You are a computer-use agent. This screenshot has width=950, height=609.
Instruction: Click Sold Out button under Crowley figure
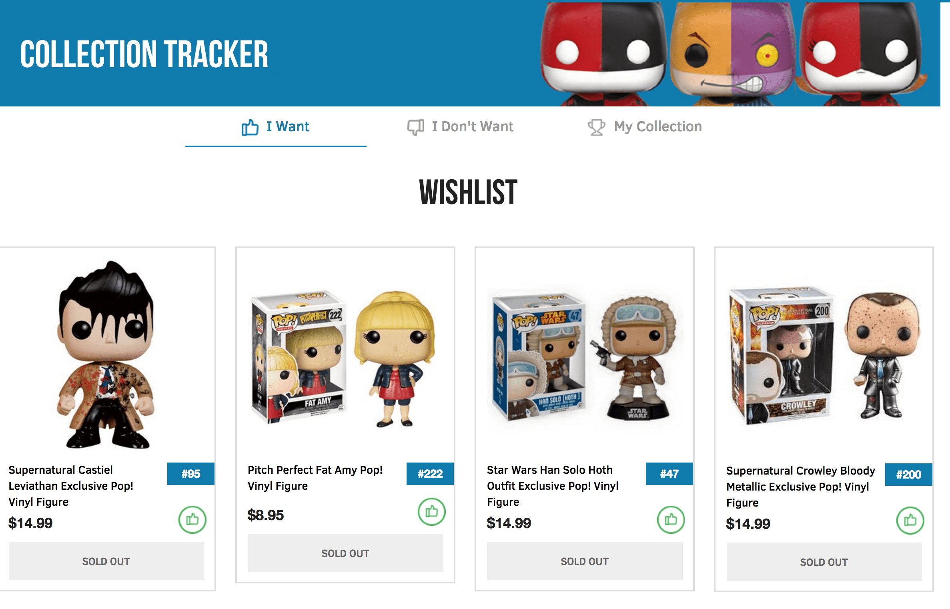[x=824, y=562]
